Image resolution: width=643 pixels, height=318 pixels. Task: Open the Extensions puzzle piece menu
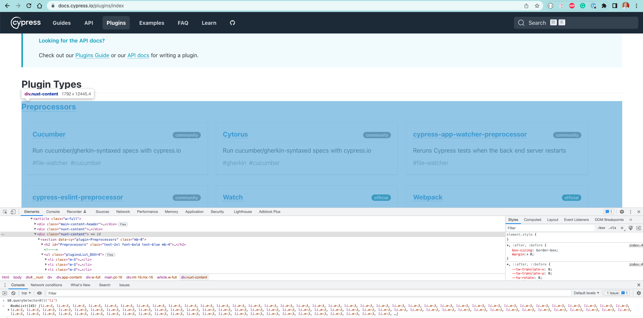pyautogui.click(x=604, y=6)
